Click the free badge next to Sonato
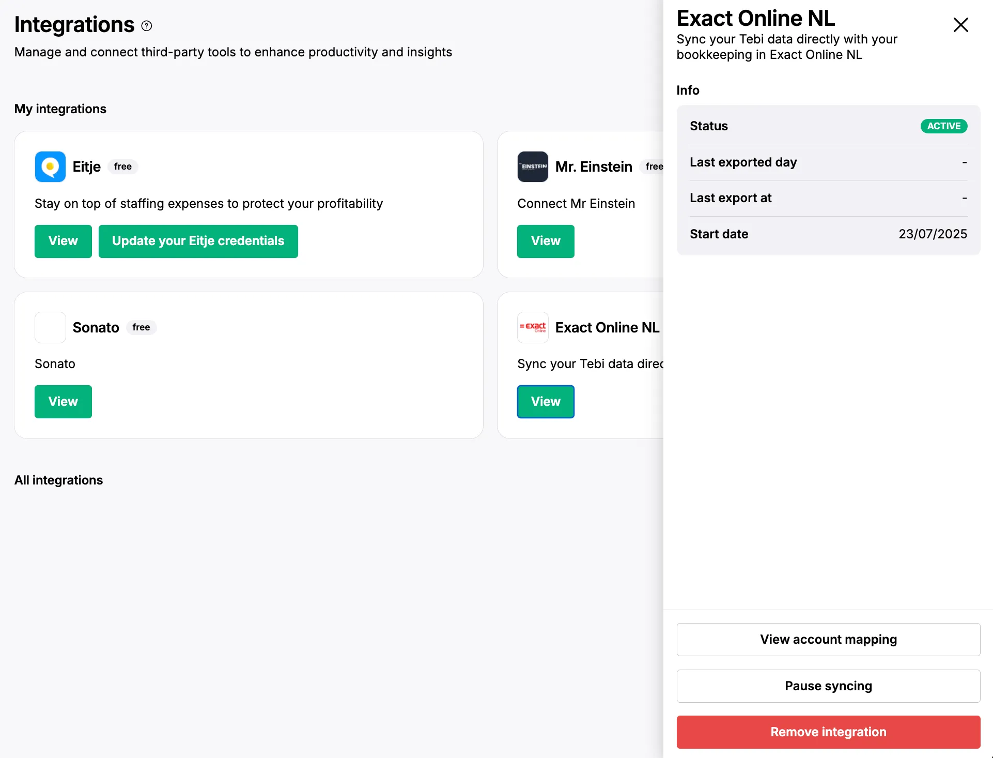The height and width of the screenshot is (758, 993). click(x=141, y=327)
